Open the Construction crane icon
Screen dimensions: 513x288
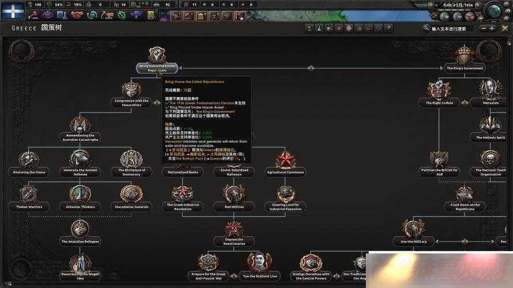pyautogui.click(x=107, y=16)
